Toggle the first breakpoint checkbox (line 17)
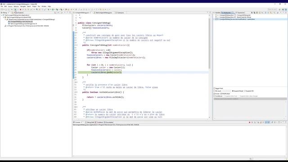Image resolution: width=288 pixels, height=162 pixels. pos(216,15)
